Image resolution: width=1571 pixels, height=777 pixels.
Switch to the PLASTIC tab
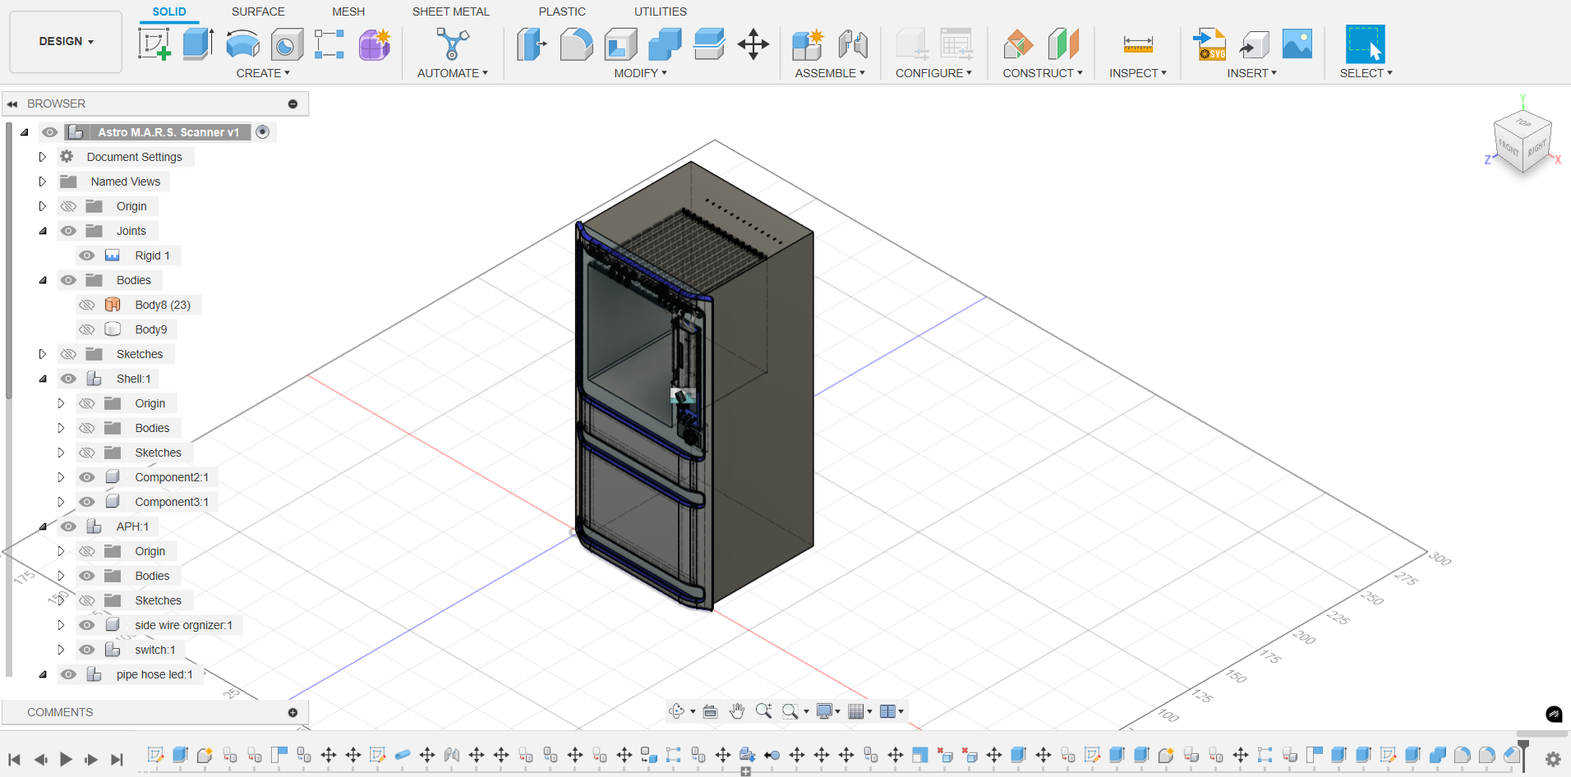pos(562,11)
